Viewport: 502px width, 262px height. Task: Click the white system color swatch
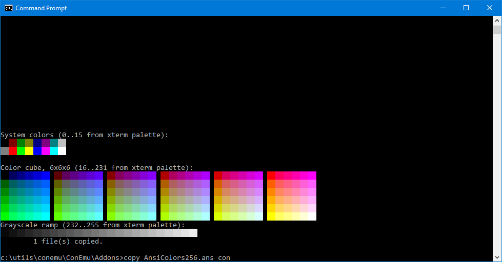(x=62, y=151)
